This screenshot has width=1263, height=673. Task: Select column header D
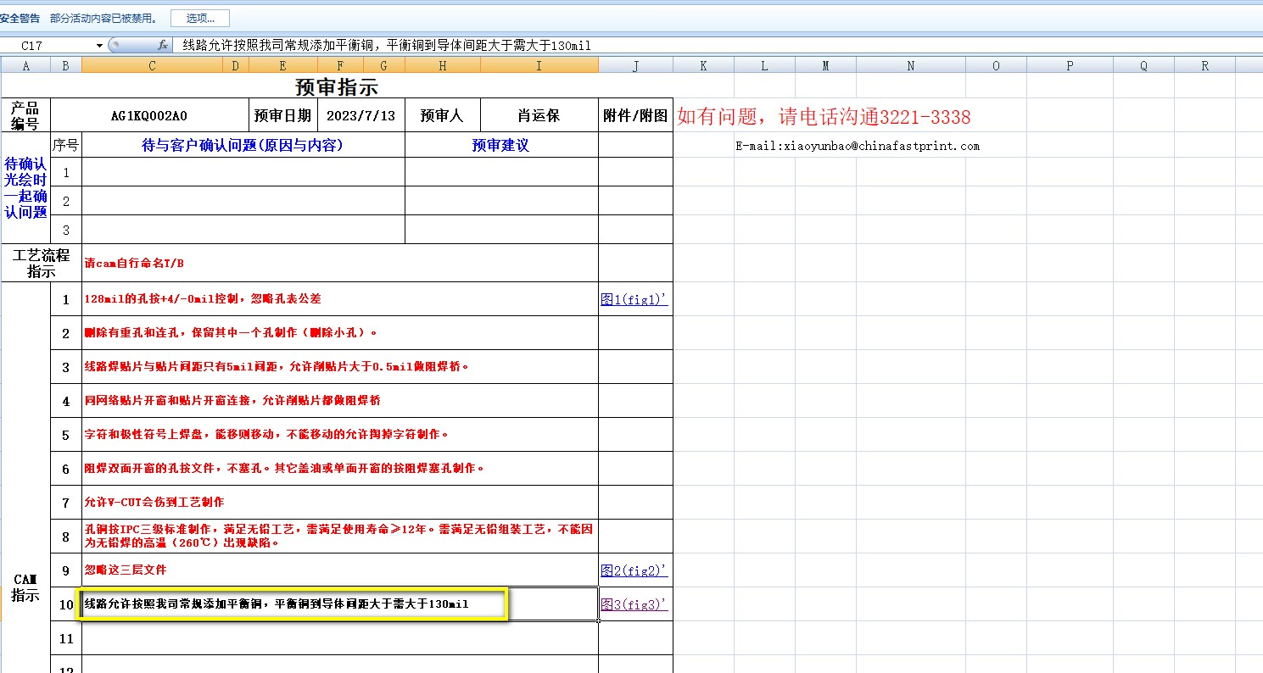pos(235,65)
